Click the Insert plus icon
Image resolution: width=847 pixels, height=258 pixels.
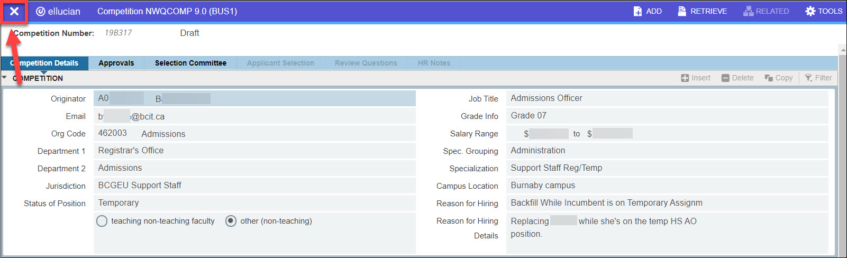685,78
